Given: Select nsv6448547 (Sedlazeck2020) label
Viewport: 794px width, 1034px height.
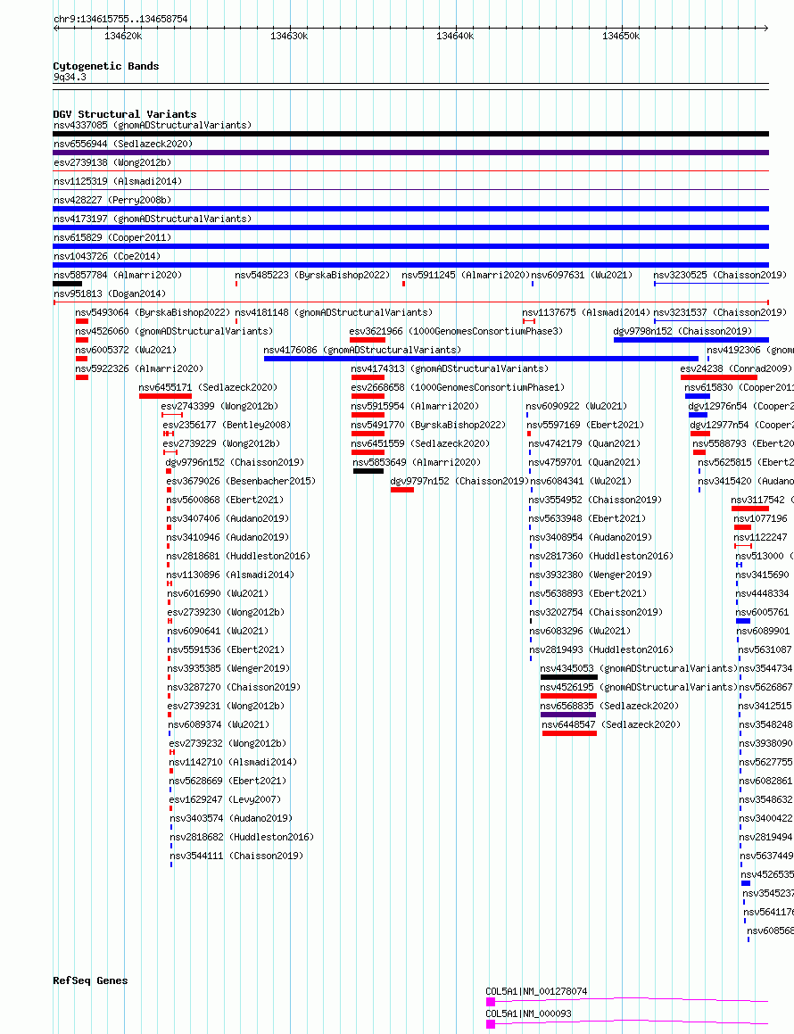Looking at the screenshot, I should coord(611,724).
